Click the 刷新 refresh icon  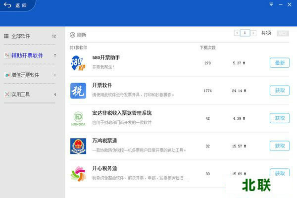coord(72,35)
